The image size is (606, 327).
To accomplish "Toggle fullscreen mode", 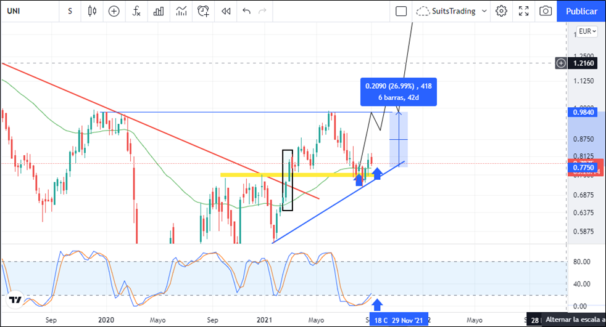I will 523,11.
